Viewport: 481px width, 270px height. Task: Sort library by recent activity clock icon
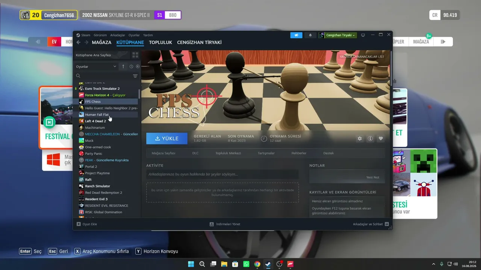pyautogui.click(x=131, y=66)
